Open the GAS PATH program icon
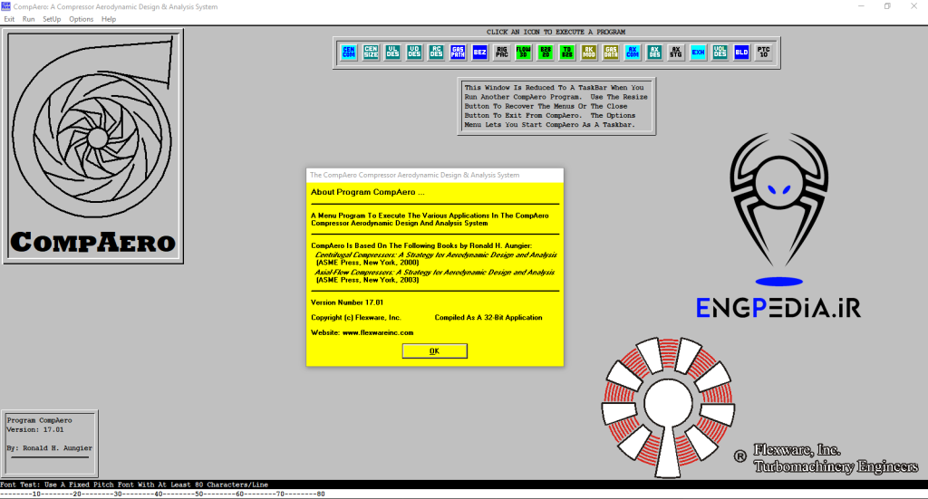 pyautogui.click(x=458, y=53)
